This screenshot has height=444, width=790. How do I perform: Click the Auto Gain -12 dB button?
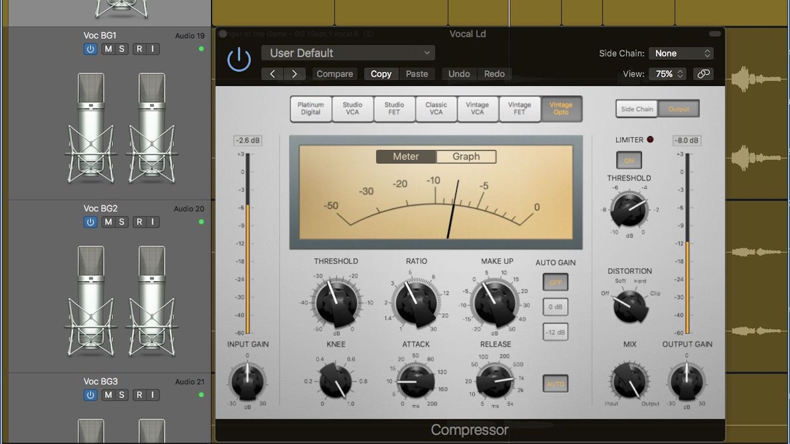555,332
